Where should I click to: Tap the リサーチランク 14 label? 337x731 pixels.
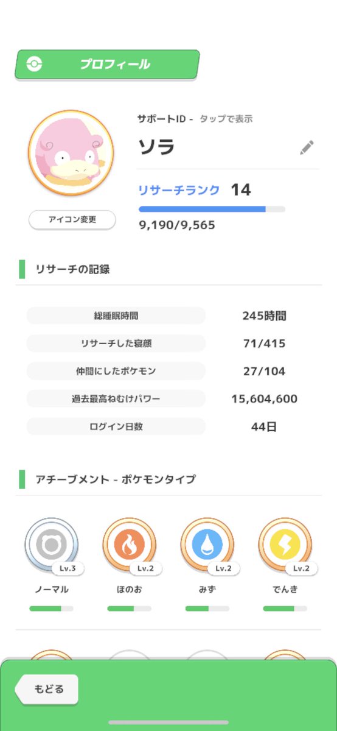tap(195, 190)
